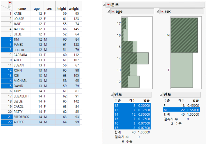207x145 pixels.
Task: Select level 14 in age 빈도 table
Action: pos(132,114)
